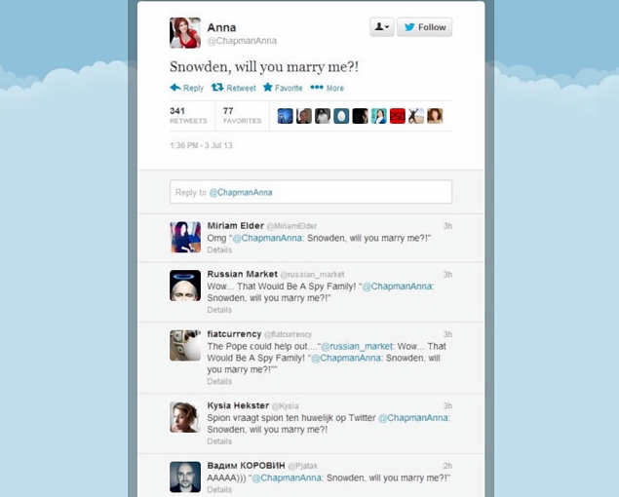The width and height of the screenshot is (619, 497).
Task: Open the eighth retweeter avatar with X
Action: [416, 116]
